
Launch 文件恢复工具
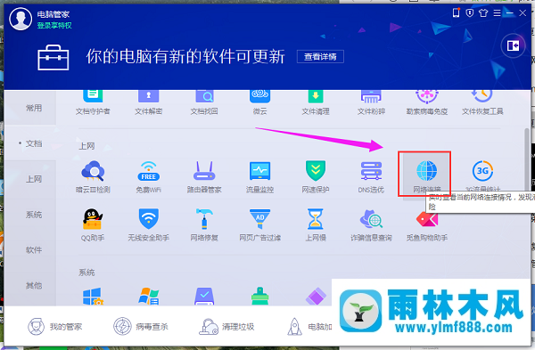[x=482, y=102]
